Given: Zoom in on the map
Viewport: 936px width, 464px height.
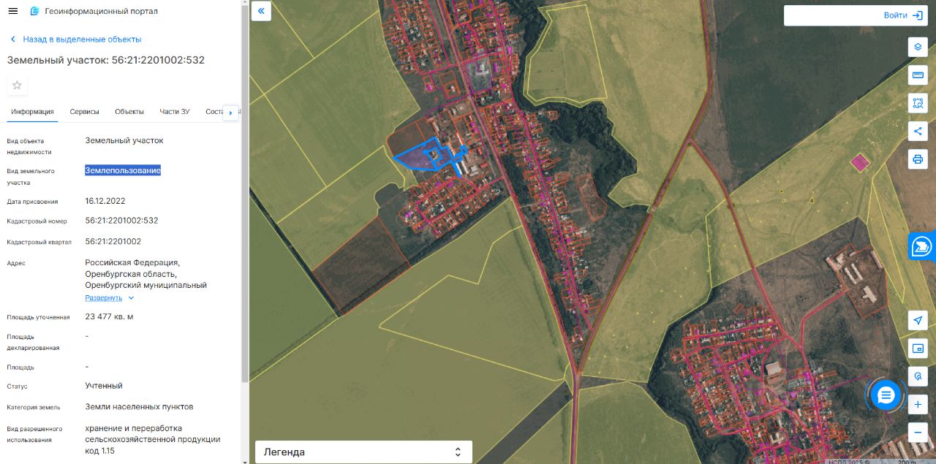Looking at the screenshot, I should pyautogui.click(x=918, y=404).
